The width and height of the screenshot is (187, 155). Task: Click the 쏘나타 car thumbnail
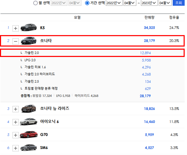tap(29, 41)
